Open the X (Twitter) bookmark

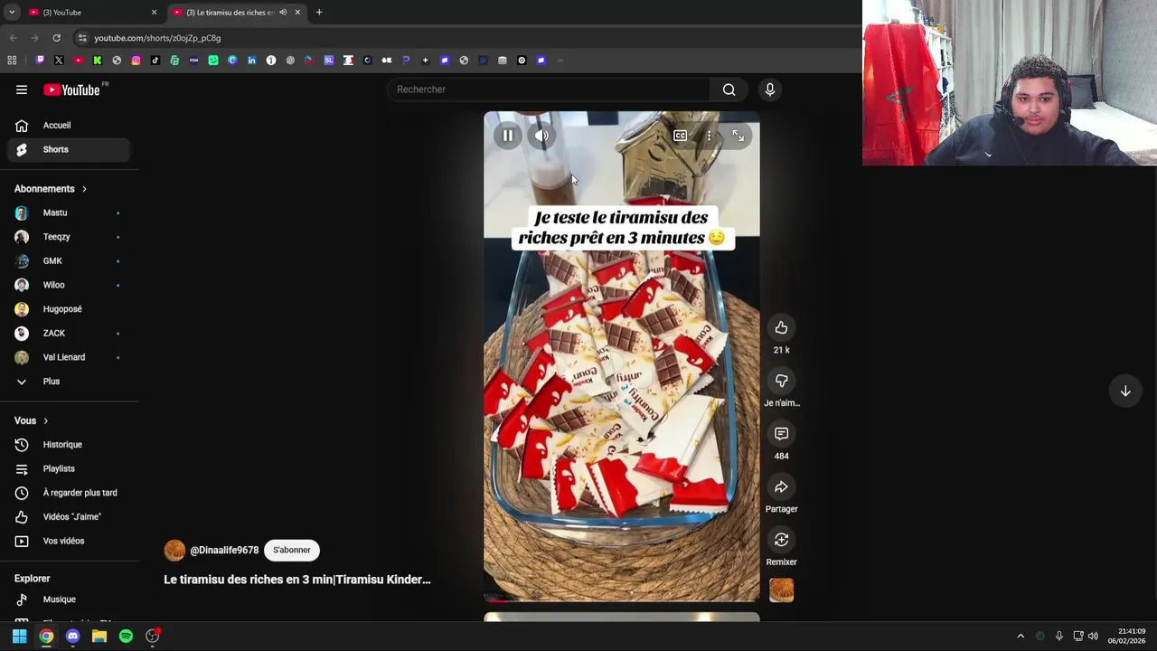point(59,61)
